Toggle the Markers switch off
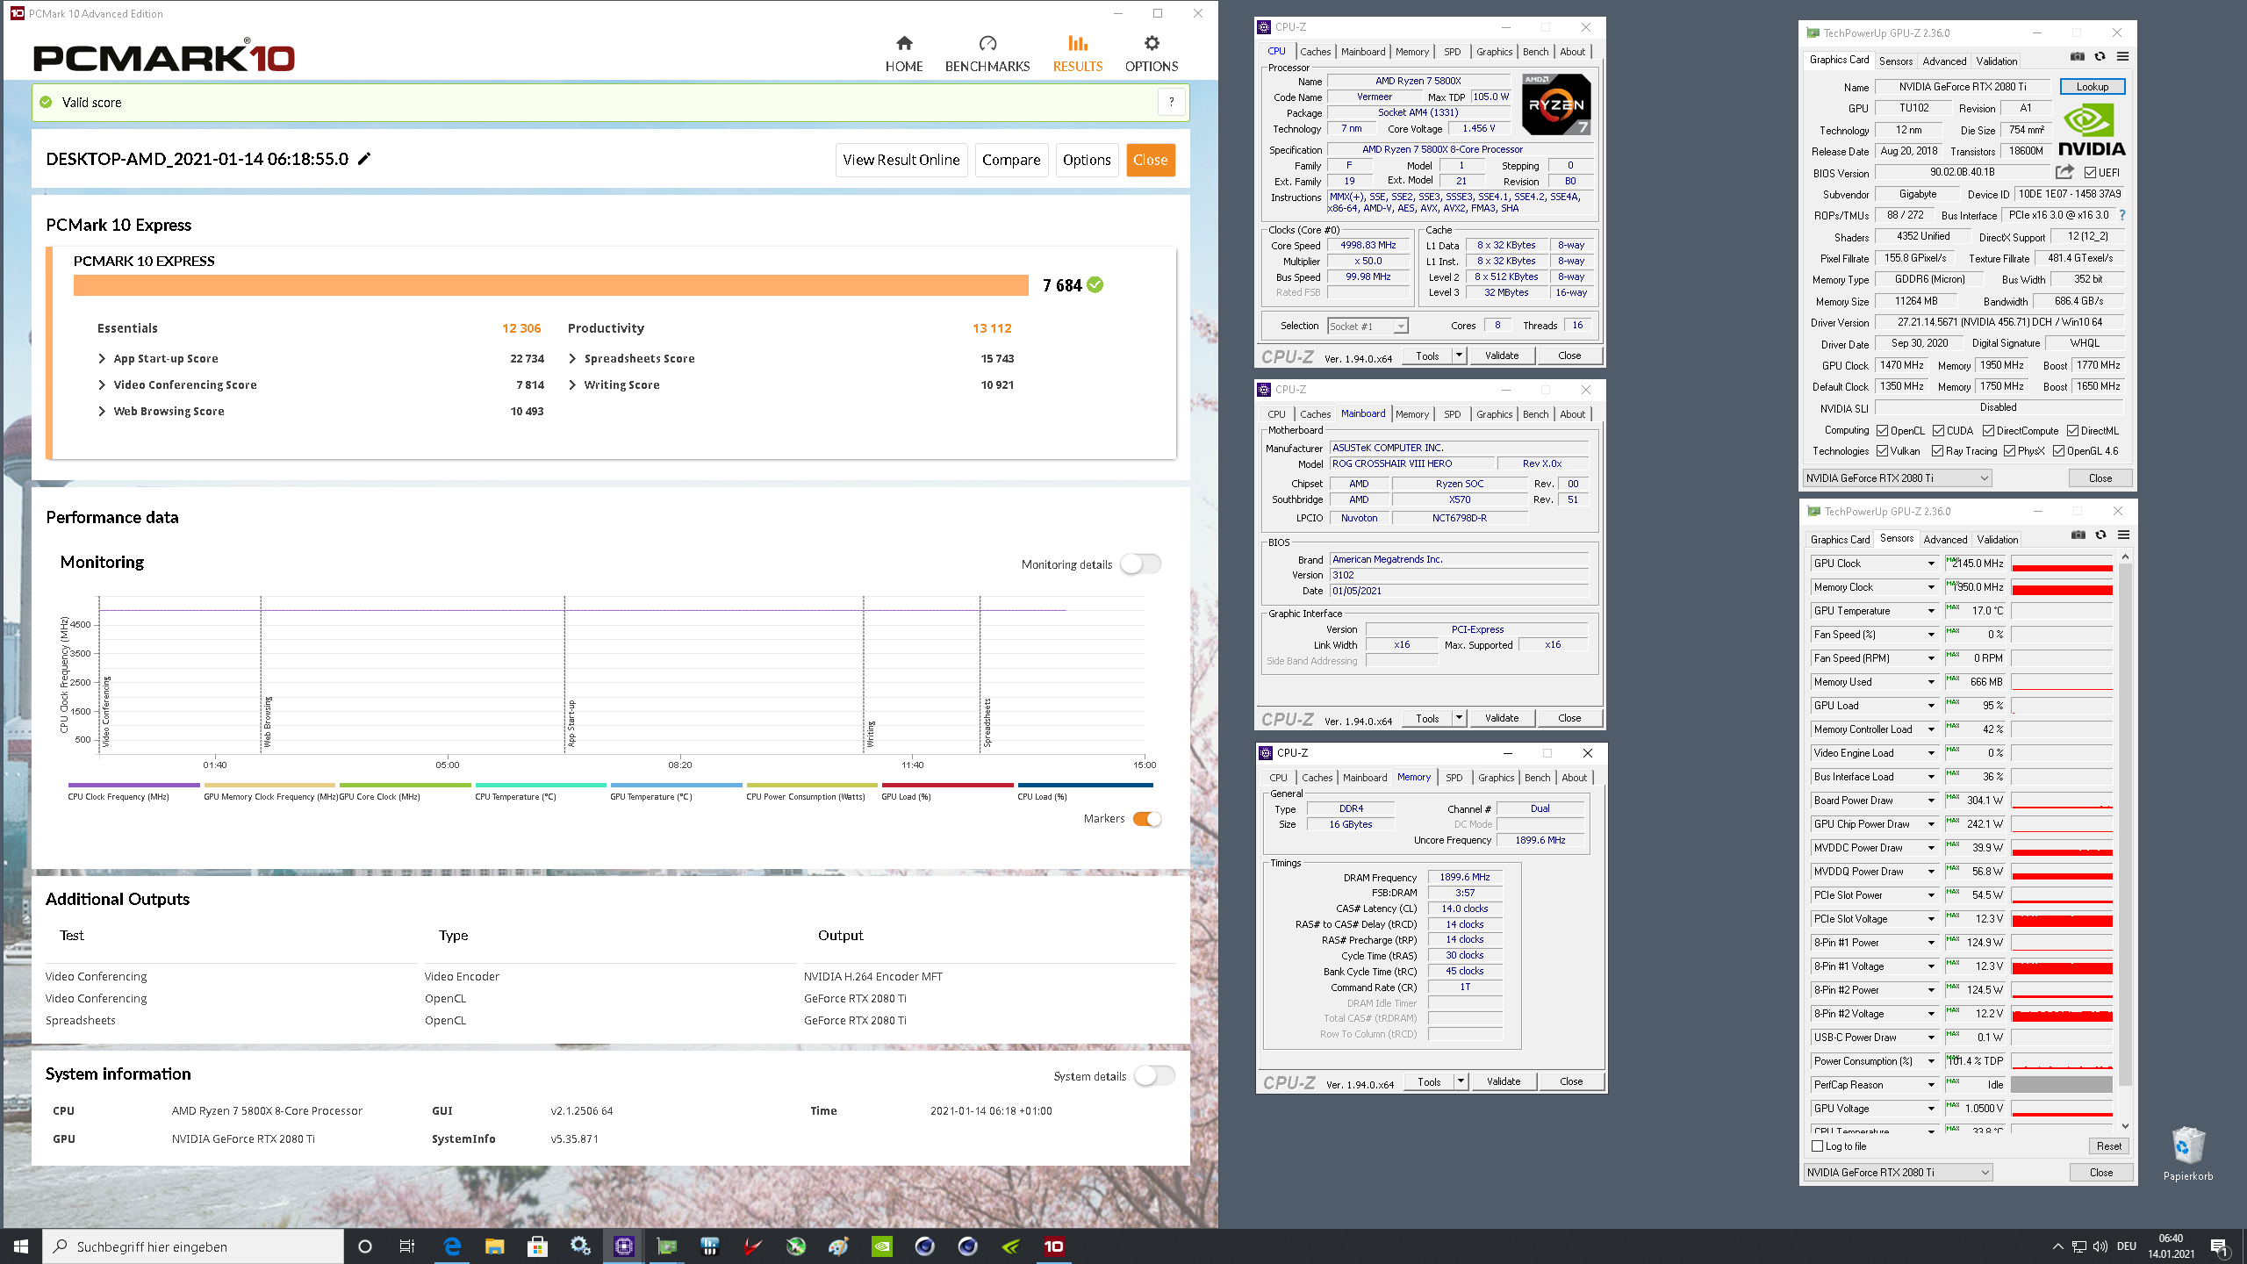2247x1264 pixels. (x=1147, y=819)
